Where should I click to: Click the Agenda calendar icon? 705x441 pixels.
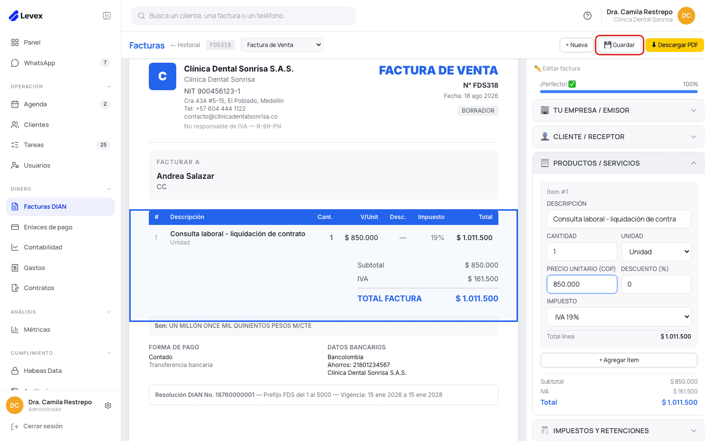click(x=15, y=104)
